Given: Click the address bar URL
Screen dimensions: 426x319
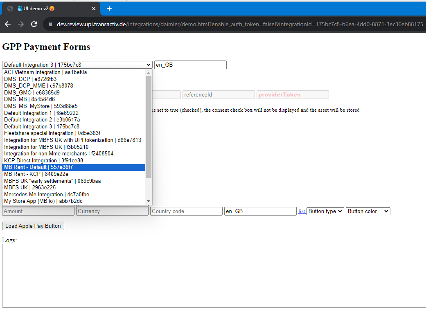Looking at the screenshot, I should tap(240, 24).
